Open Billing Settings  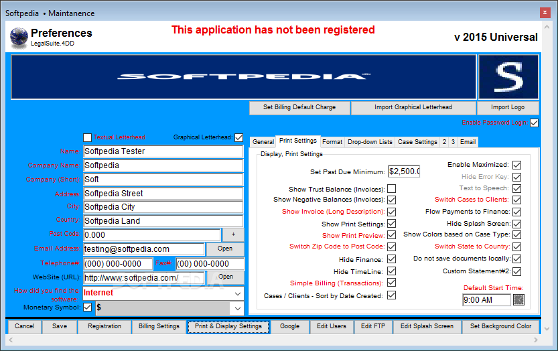pos(159,326)
